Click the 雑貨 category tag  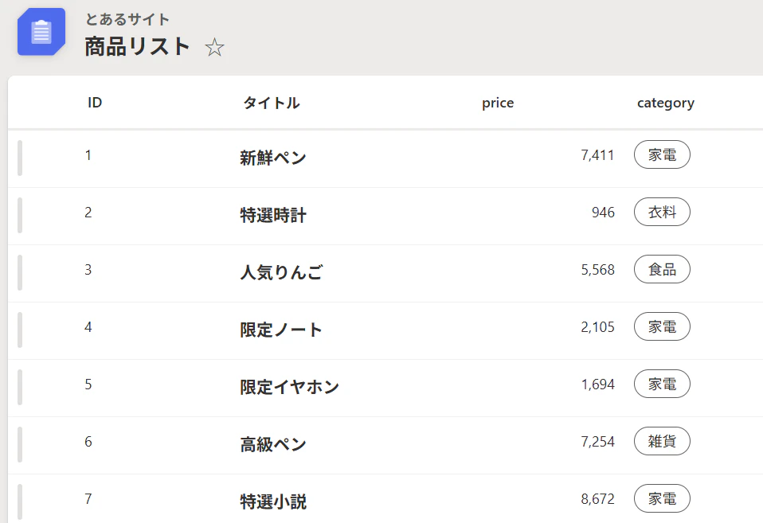click(662, 442)
